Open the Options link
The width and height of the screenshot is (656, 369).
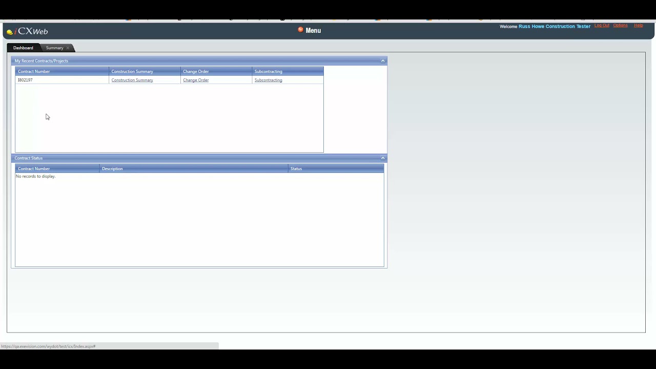620,26
